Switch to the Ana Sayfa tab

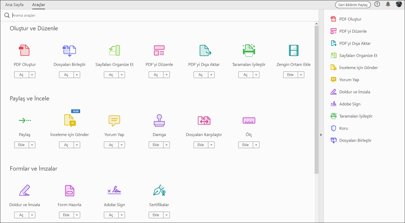[14, 5]
